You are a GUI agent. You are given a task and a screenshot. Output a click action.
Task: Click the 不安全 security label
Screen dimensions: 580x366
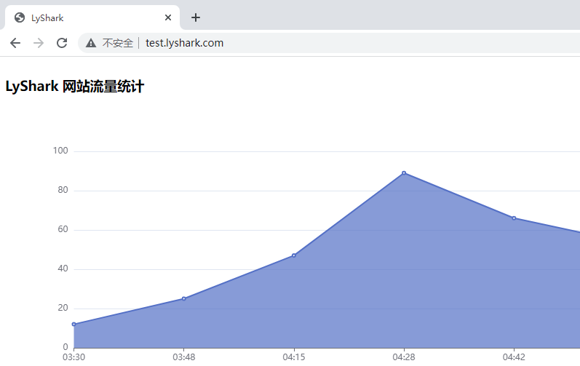point(117,43)
